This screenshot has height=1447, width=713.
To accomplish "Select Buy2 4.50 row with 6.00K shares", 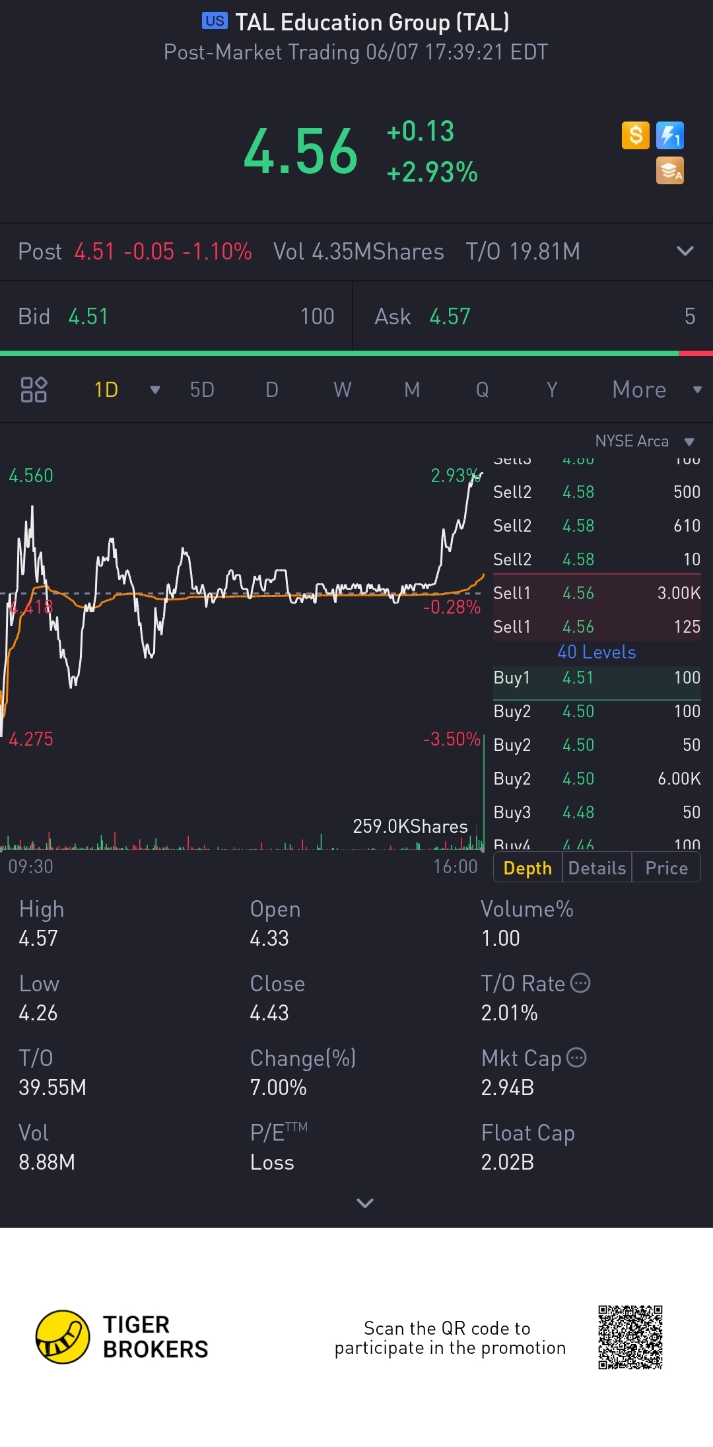I will coord(597,779).
